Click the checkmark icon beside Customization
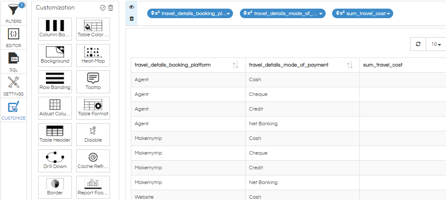Viewport: 446px width, 200px height. pyautogui.click(x=103, y=8)
